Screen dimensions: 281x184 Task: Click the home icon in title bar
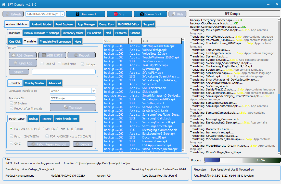click(4, 4)
